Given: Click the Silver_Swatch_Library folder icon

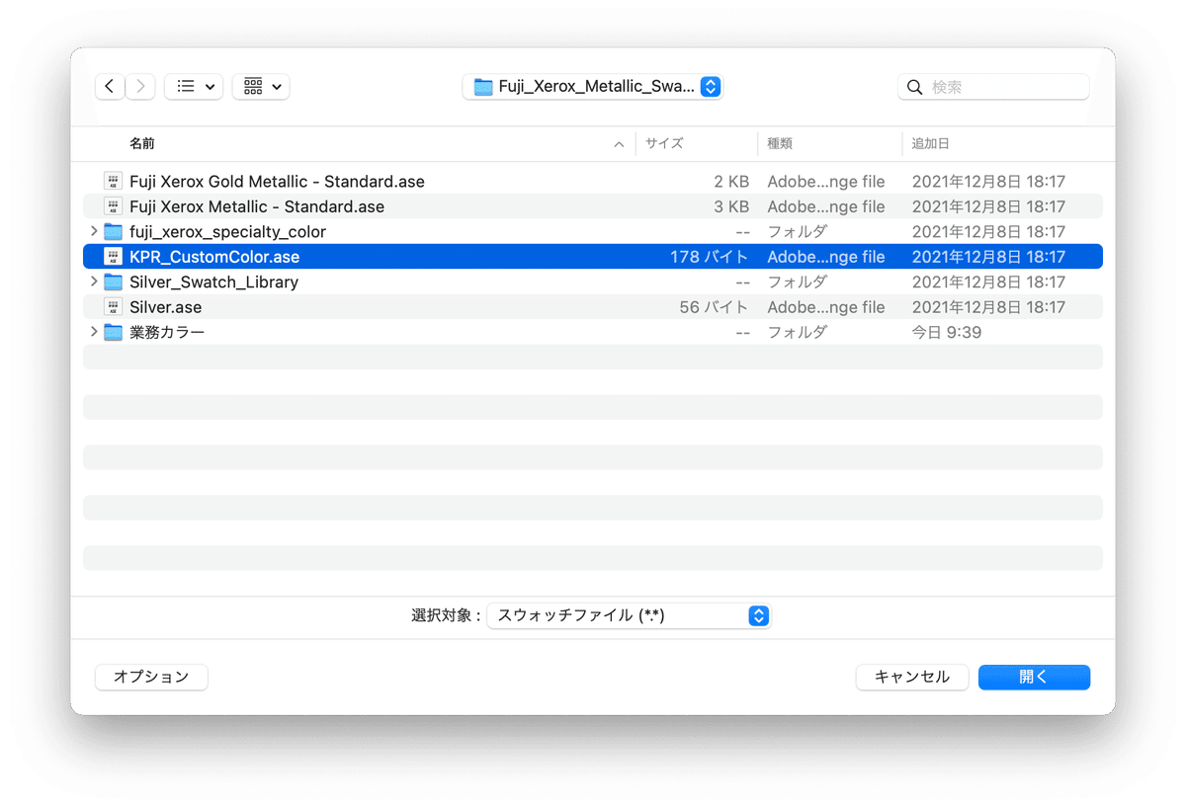Looking at the screenshot, I should [113, 283].
